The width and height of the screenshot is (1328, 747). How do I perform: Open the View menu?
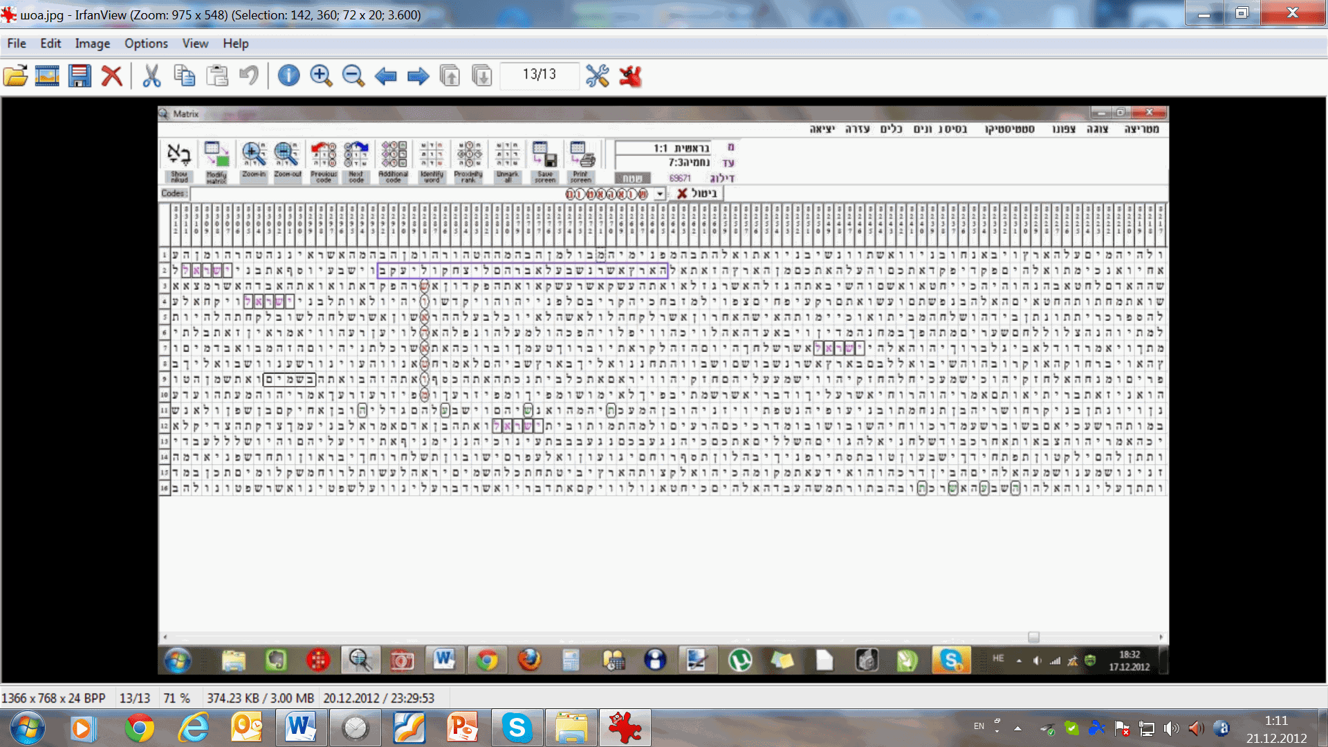pos(195,44)
